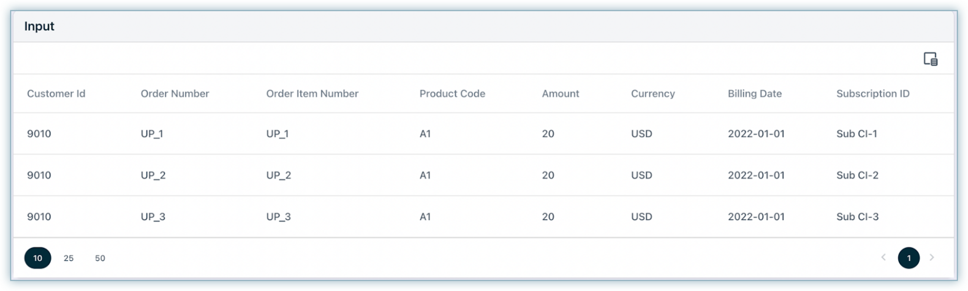Select 10 rows per page
This screenshot has width=968, height=291.
click(x=38, y=258)
